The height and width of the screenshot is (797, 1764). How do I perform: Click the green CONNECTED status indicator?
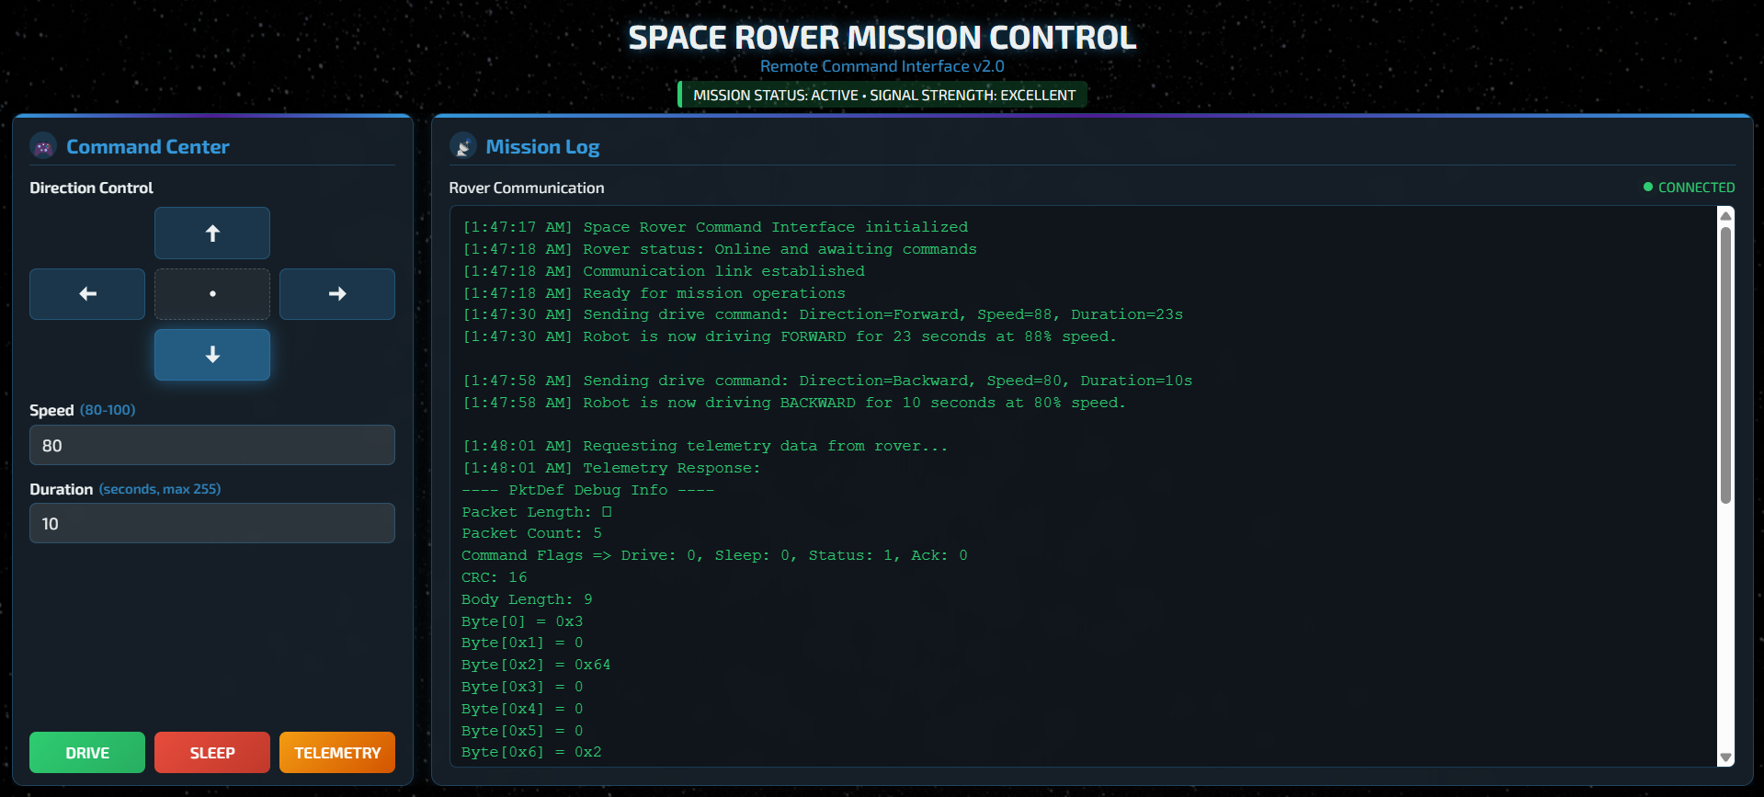tap(1689, 188)
